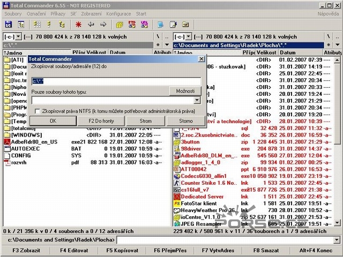Screen dimensions: 343x257
Task: Click the PDF icon of AdbeRdr80_en_US
Action: [x=8, y=142]
